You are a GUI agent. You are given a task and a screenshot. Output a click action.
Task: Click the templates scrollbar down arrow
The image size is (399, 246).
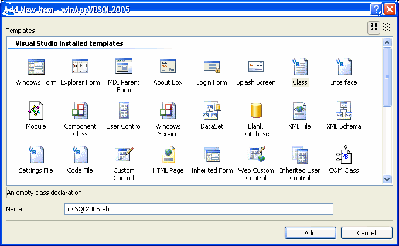point(387,179)
